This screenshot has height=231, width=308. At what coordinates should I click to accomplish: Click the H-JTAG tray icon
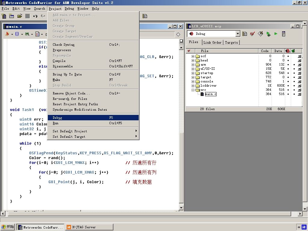tap(304, 227)
